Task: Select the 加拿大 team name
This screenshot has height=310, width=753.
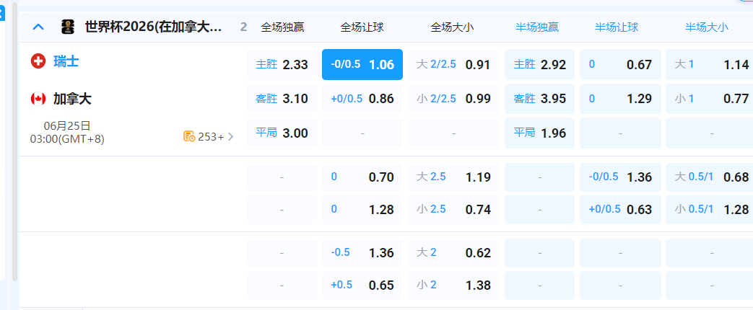Action: coord(72,99)
